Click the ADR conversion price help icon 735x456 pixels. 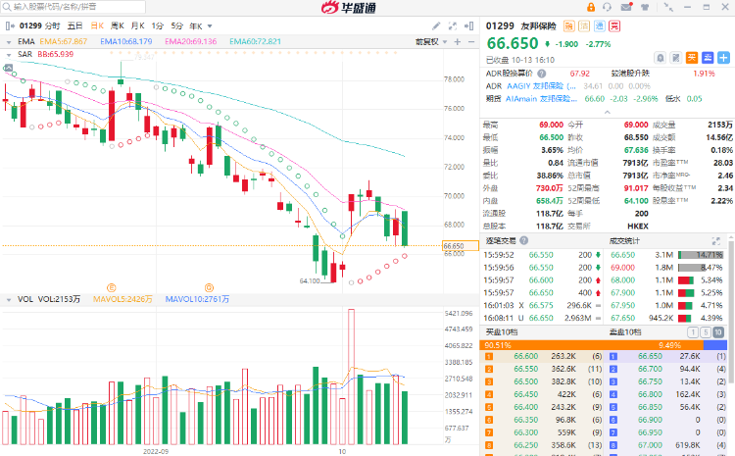click(541, 74)
